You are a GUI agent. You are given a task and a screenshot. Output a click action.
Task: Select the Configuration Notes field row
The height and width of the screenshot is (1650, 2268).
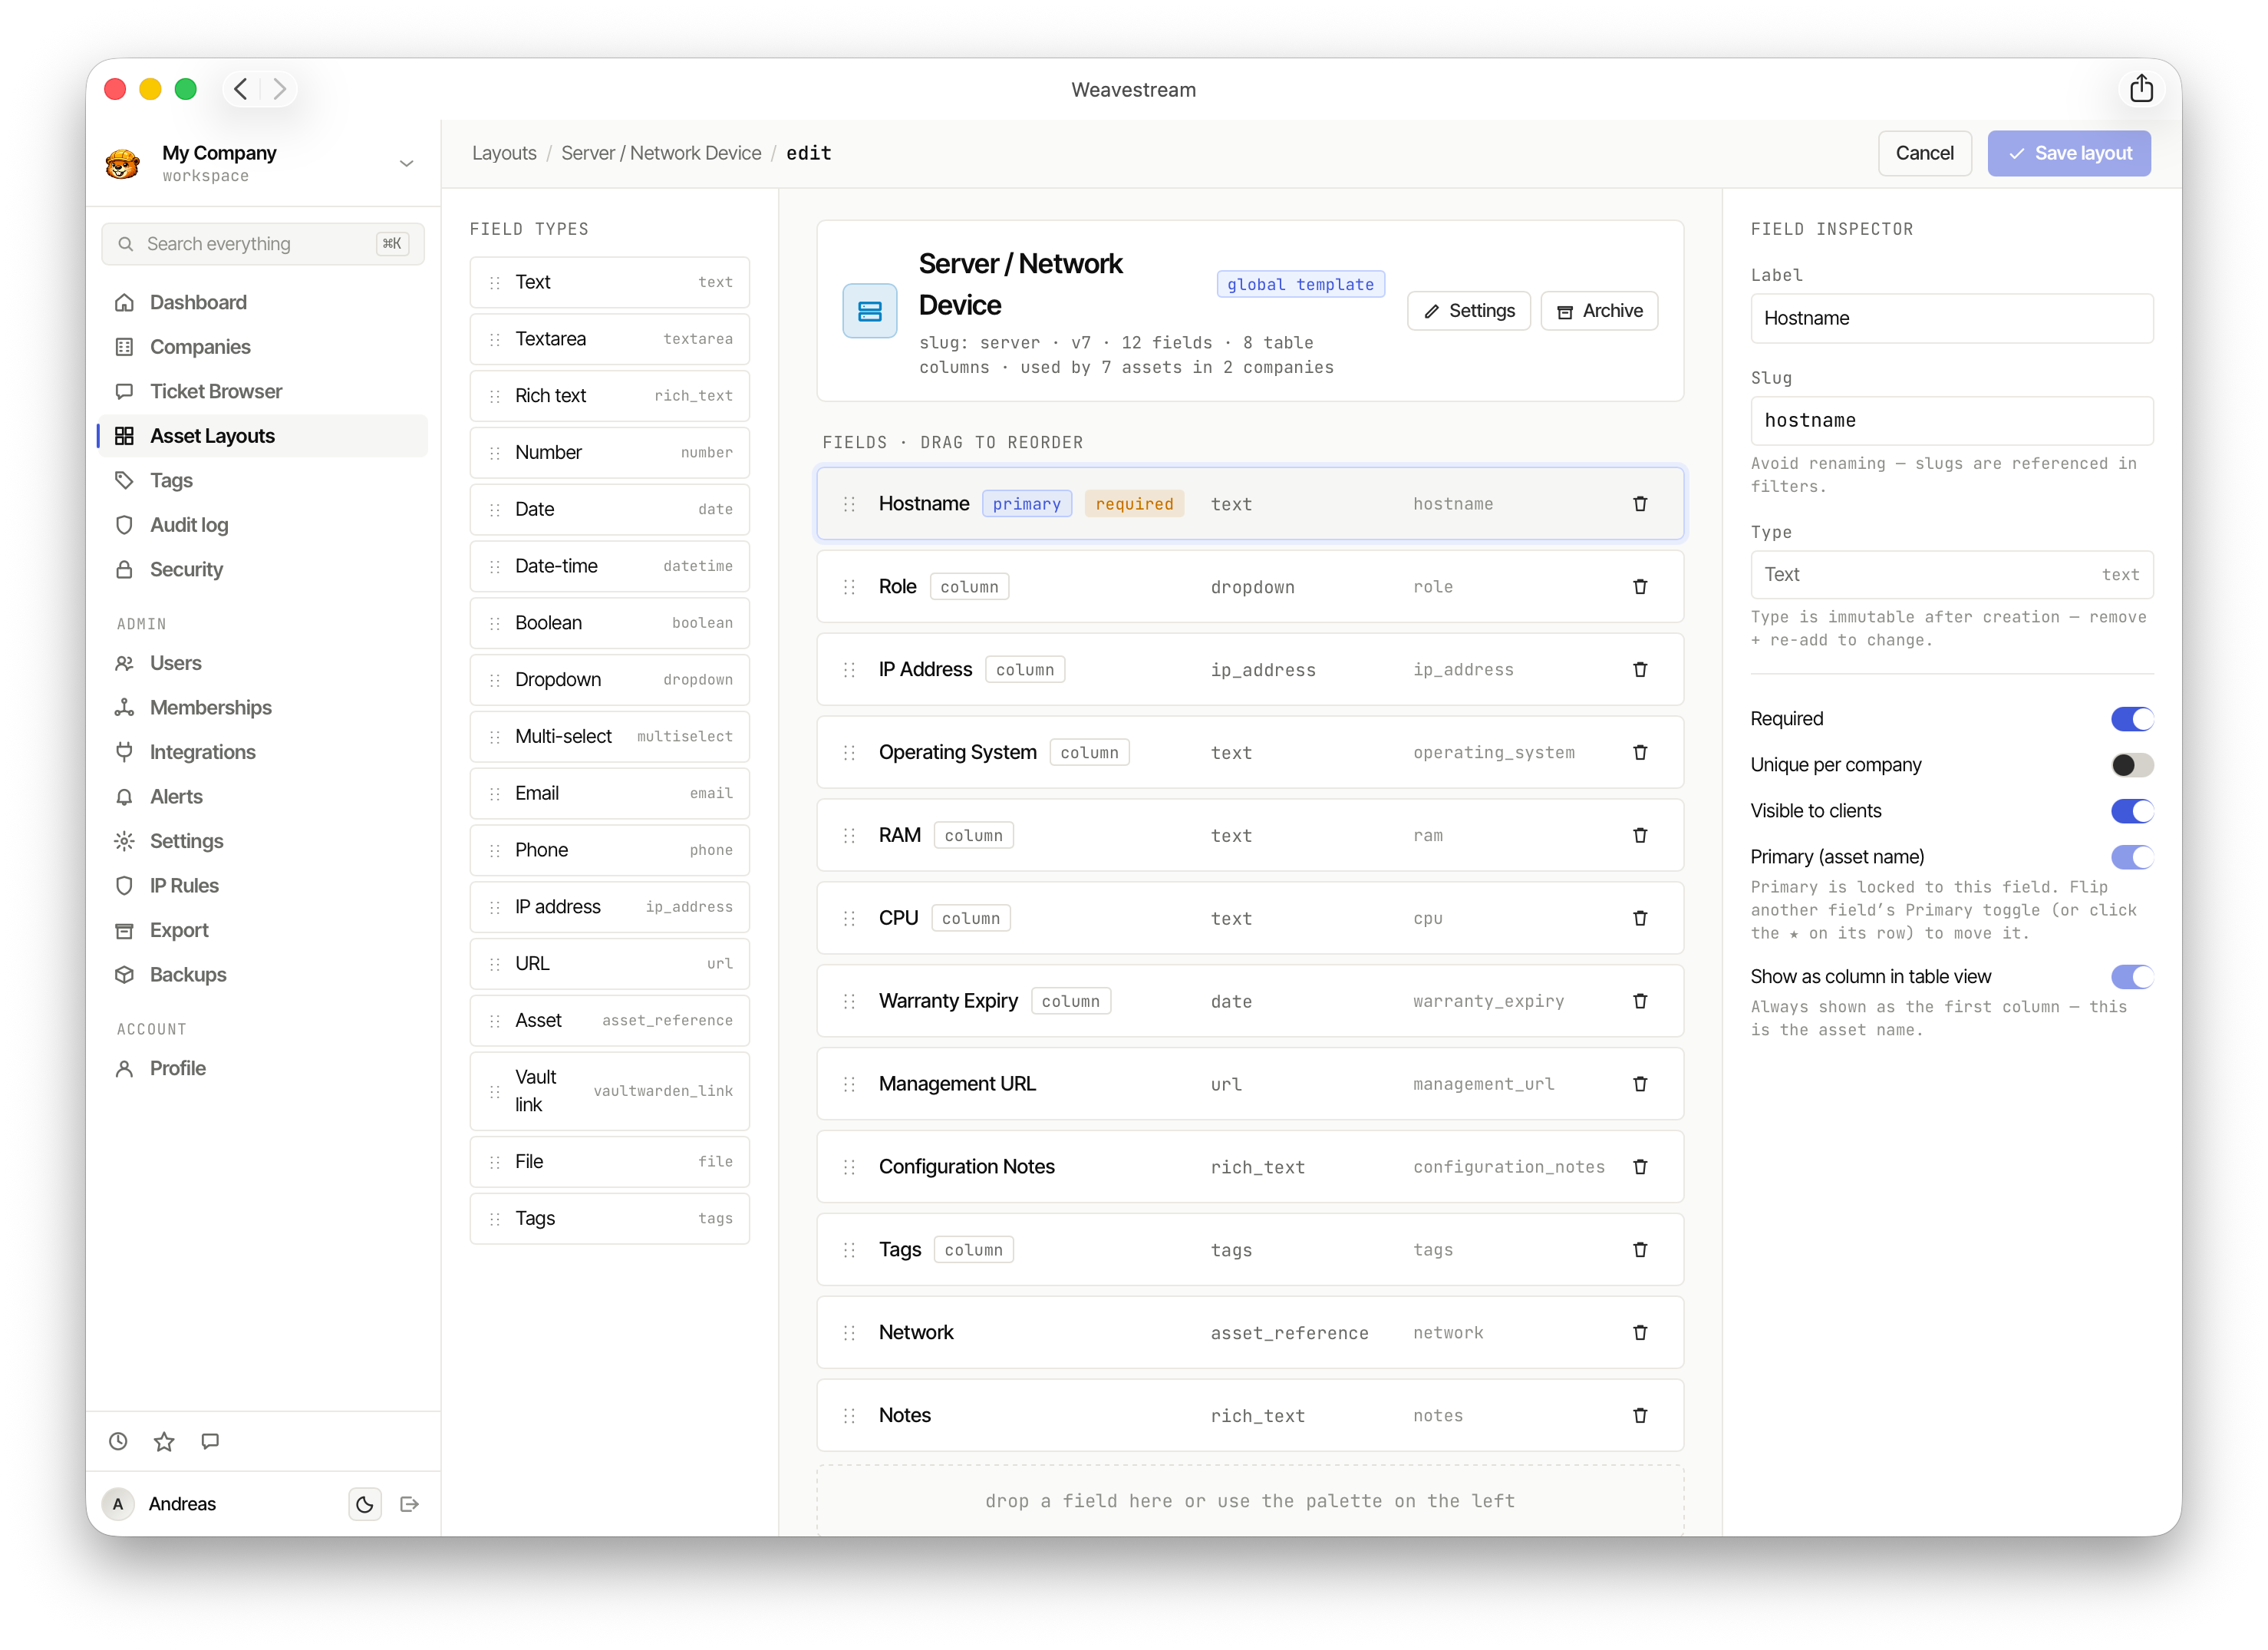1249,1167
